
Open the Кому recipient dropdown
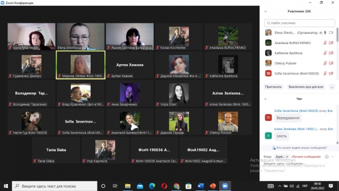pyautogui.click(x=282, y=157)
